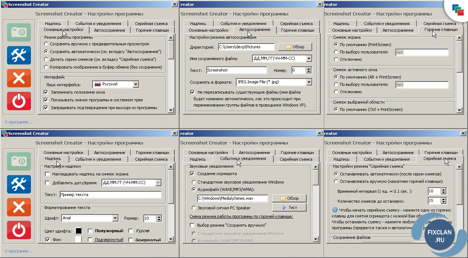This screenshot has width=468, height=258.
Task: Click black Цвет шрифта color swatch
Action: (x=78, y=231)
